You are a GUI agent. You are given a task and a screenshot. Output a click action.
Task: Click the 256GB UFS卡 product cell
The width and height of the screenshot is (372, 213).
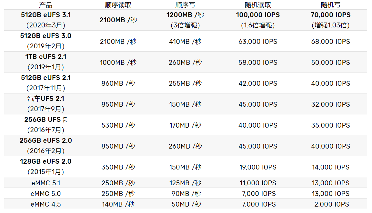click(x=46, y=125)
